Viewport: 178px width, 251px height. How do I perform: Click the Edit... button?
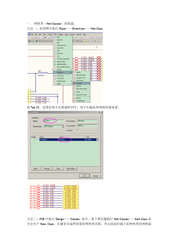(x=58, y=169)
